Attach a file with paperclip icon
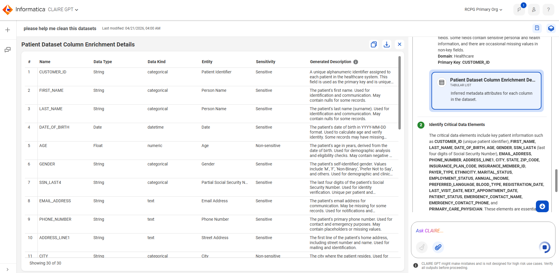The width and height of the screenshot is (559, 273). pos(438,247)
